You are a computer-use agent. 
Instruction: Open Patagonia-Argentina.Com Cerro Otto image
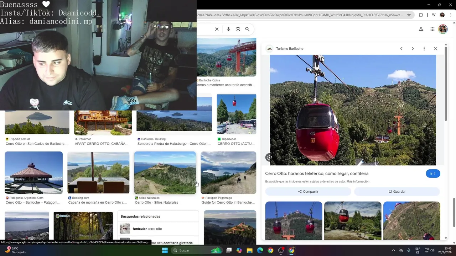coord(34,173)
